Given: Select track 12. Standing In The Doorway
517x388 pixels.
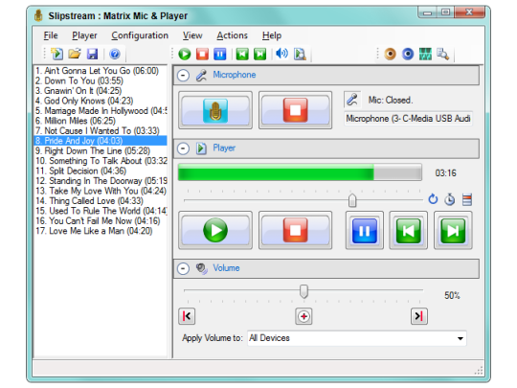Looking at the screenshot, I should (101, 180).
